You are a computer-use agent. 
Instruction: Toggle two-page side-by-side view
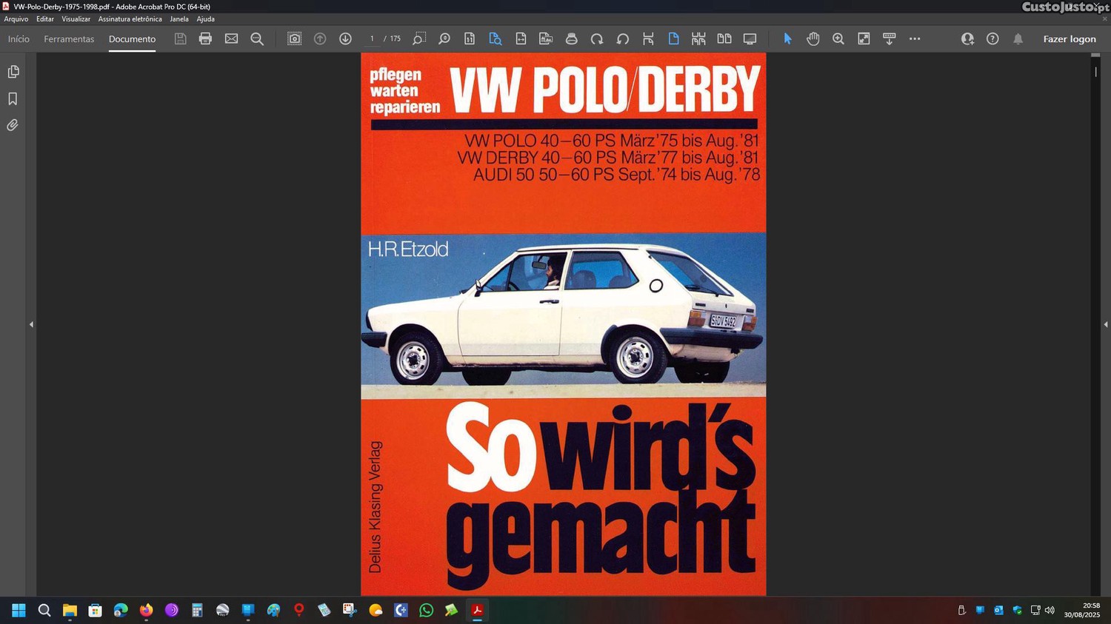tap(724, 38)
